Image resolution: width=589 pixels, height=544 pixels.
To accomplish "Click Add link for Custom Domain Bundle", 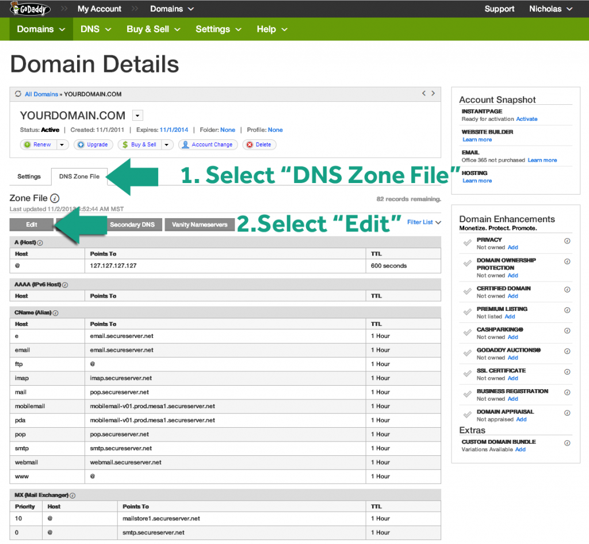I will [x=520, y=450].
